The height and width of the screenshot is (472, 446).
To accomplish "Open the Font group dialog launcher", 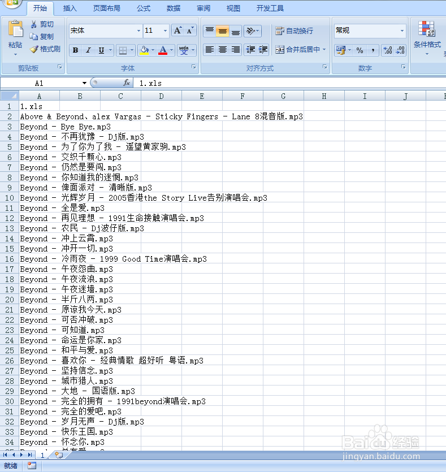I will pos(193,67).
